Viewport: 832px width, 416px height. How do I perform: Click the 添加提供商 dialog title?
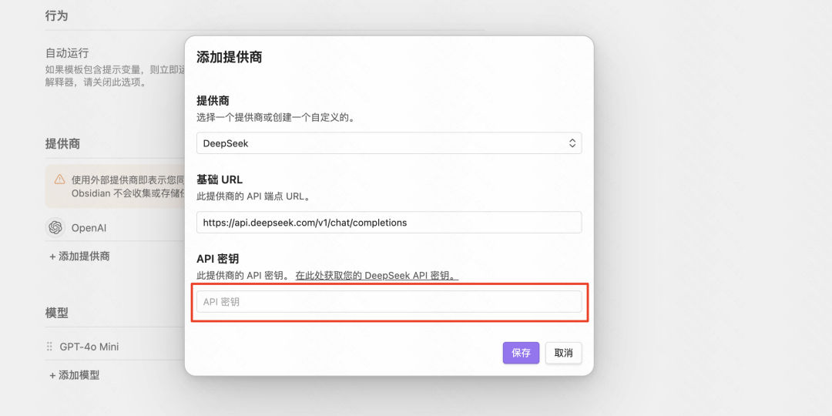[230, 57]
